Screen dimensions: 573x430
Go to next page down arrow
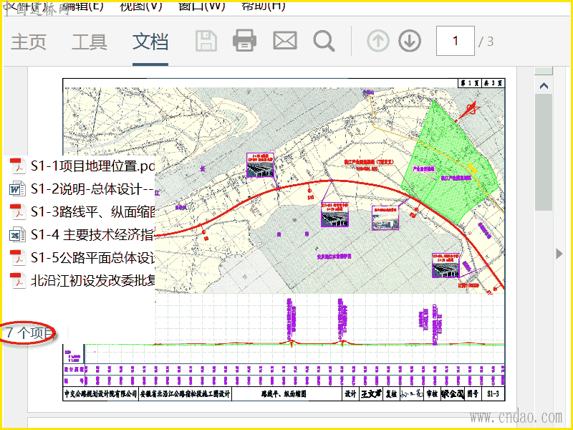(410, 41)
